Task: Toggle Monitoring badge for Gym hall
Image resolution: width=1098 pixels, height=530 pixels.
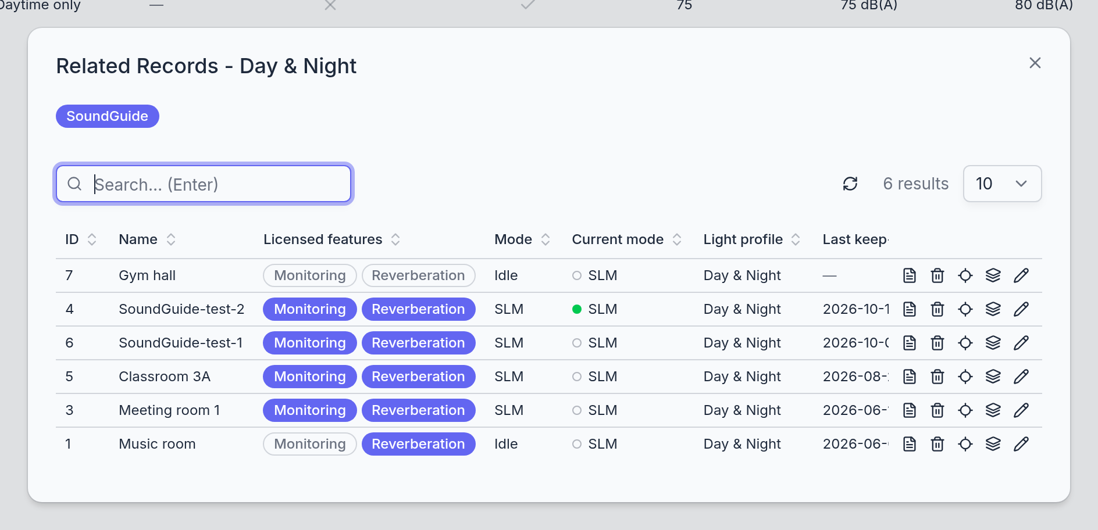Action: pos(310,275)
